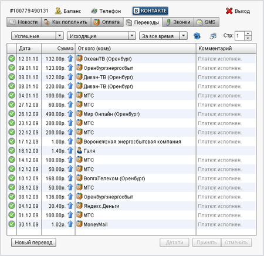264x256 pixels.
Task: Click the Стр page number field
Action: coord(240,36)
